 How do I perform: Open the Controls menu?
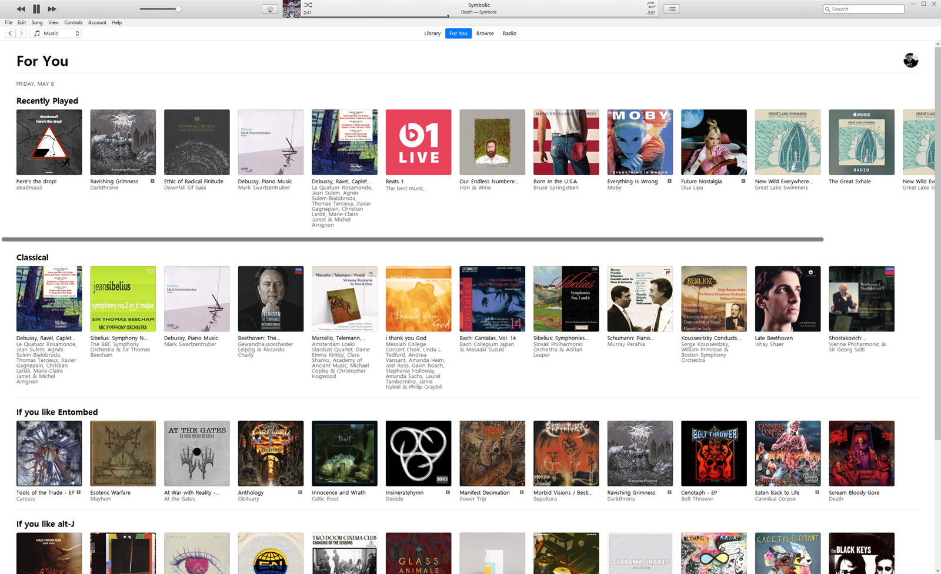(x=74, y=22)
